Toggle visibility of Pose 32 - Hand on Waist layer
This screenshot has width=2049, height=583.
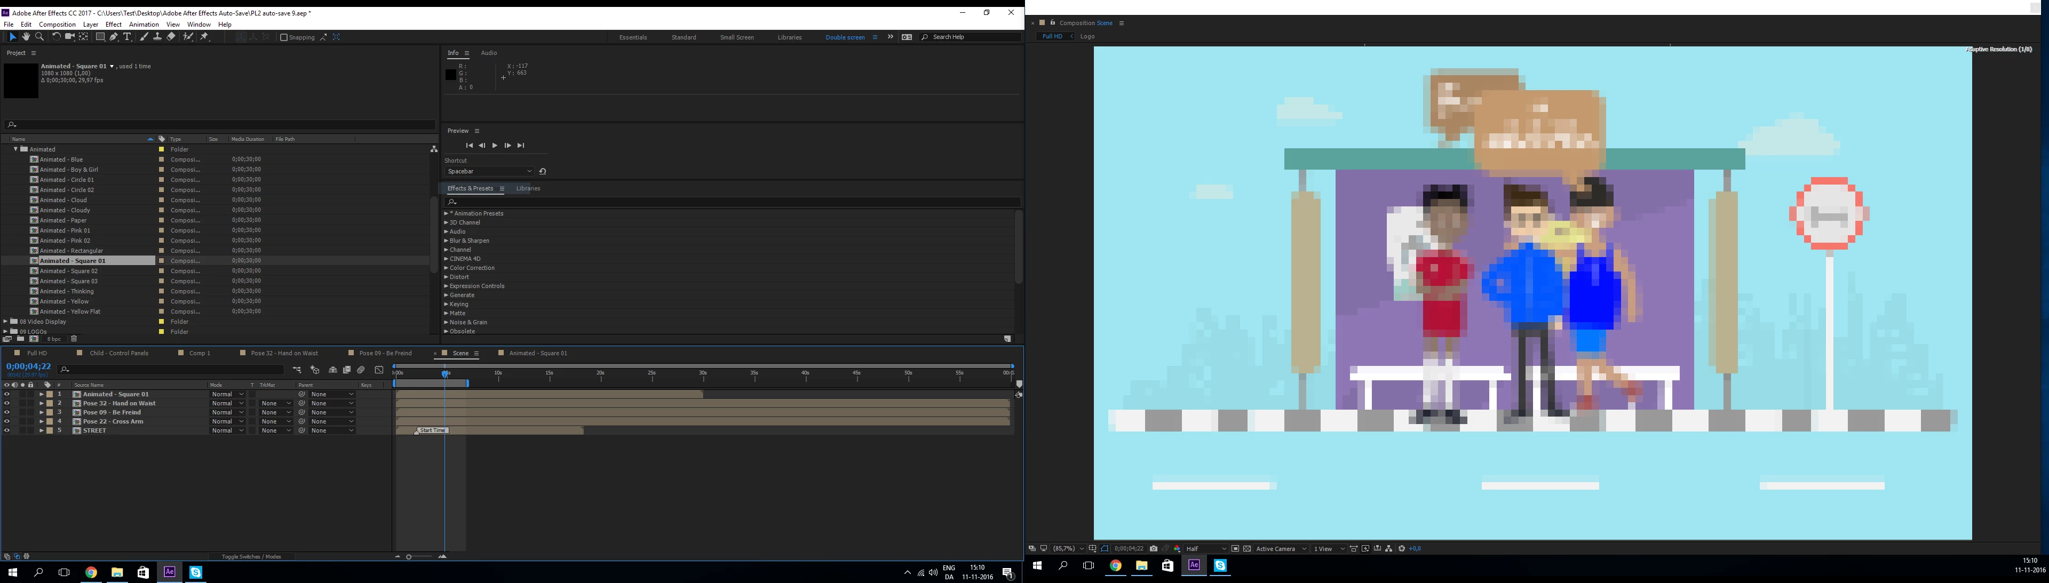click(x=7, y=403)
